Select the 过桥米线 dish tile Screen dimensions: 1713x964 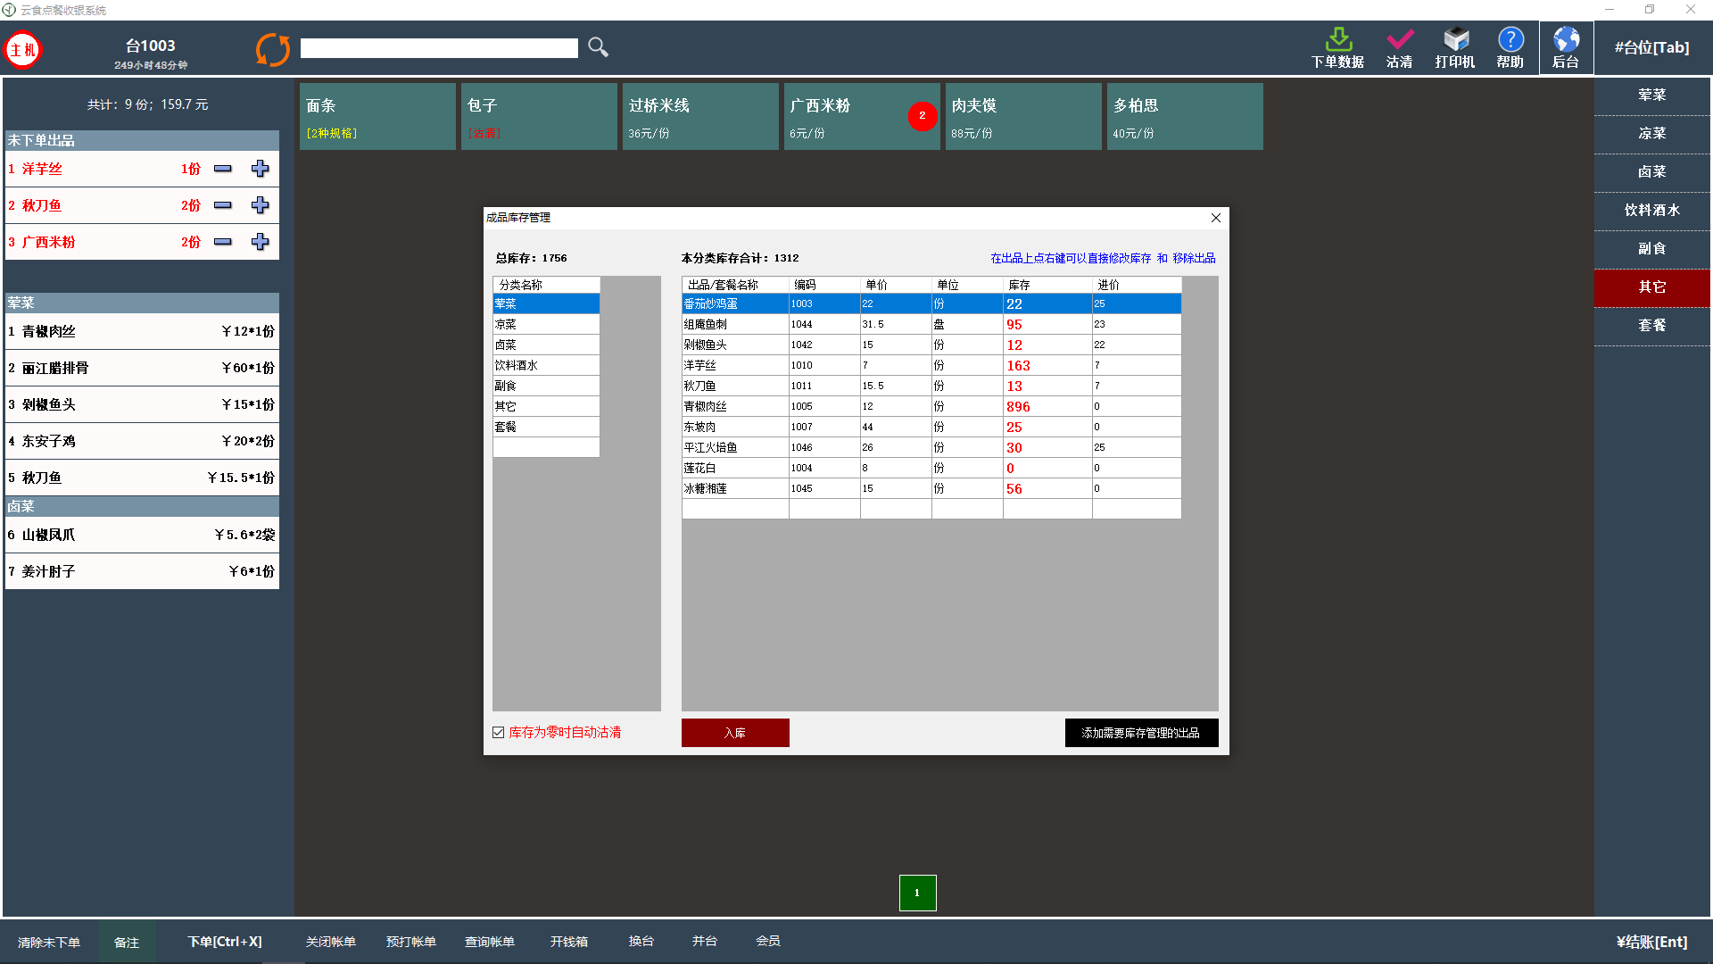[x=700, y=116]
